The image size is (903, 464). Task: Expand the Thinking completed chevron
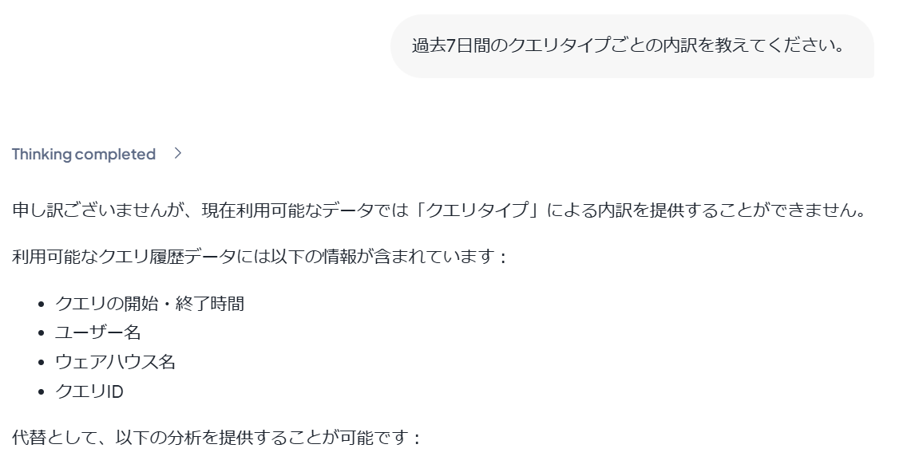177,155
